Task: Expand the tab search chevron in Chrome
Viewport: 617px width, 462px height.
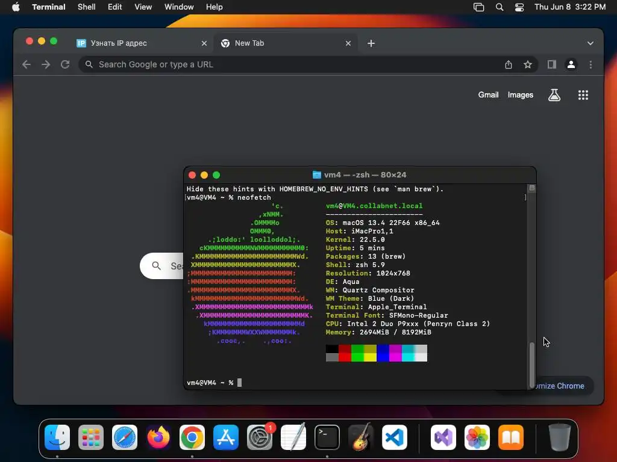Action: coord(590,43)
